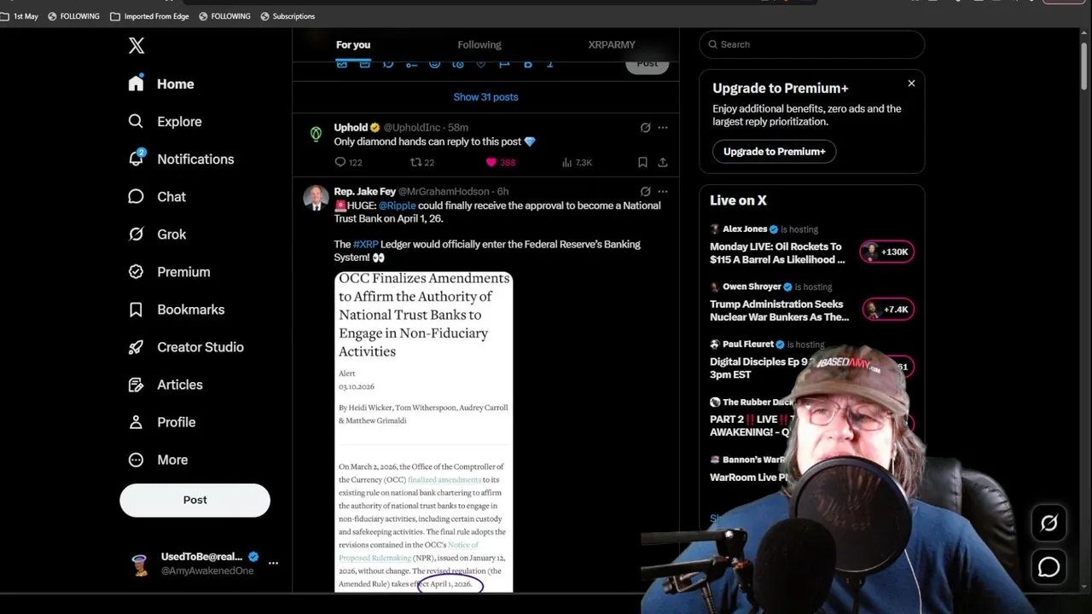This screenshot has width=1092, height=614.
Task: Open Imported From Edge bookmark folder
Action: (149, 16)
